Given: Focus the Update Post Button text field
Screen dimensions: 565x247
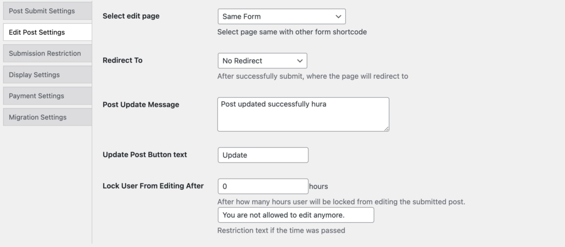Looking at the screenshot, I should (263, 155).
